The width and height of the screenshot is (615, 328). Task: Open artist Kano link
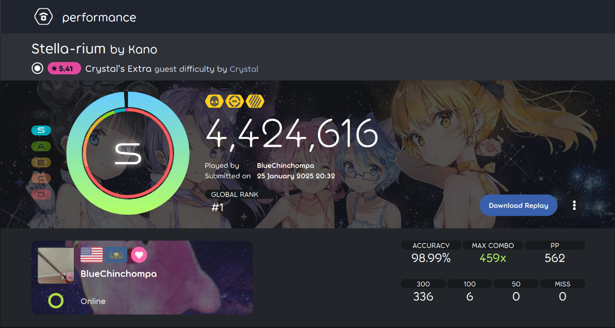click(x=143, y=49)
